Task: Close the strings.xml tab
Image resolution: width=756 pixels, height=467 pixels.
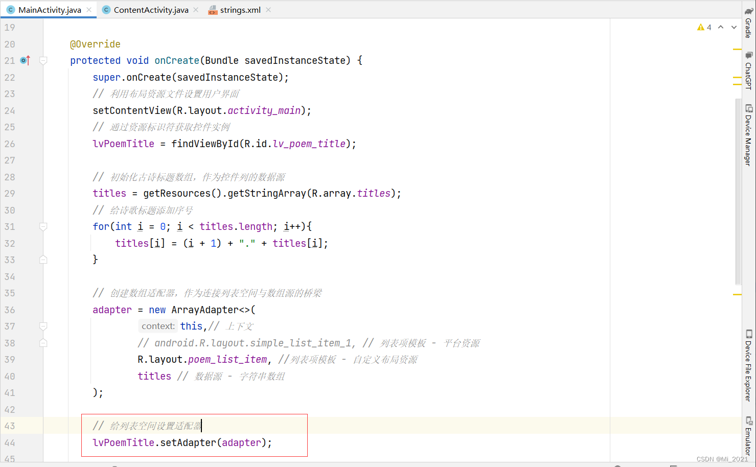Action: pos(268,10)
